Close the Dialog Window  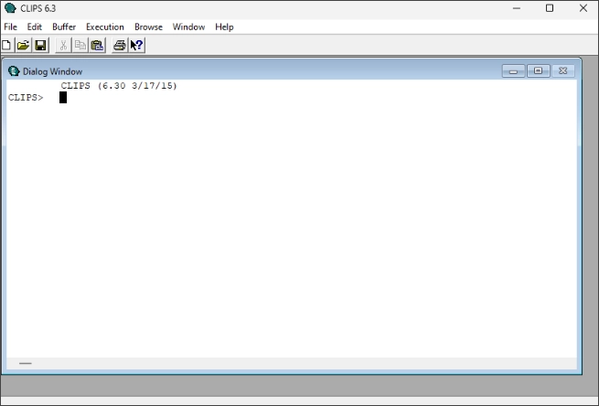563,71
